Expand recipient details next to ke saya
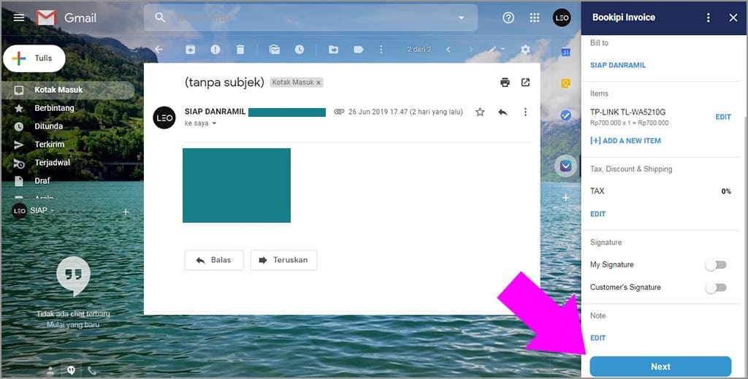The height and width of the screenshot is (379, 748). (x=214, y=123)
